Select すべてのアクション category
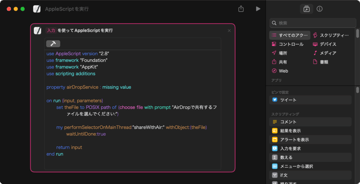 click(x=290, y=35)
